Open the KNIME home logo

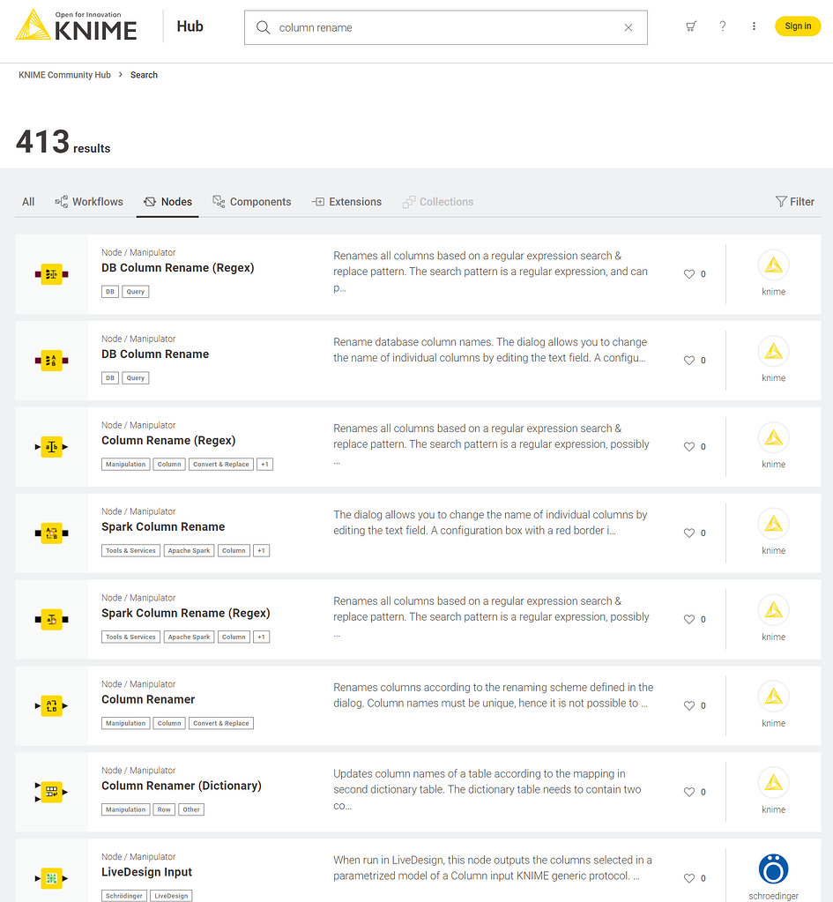click(x=75, y=26)
